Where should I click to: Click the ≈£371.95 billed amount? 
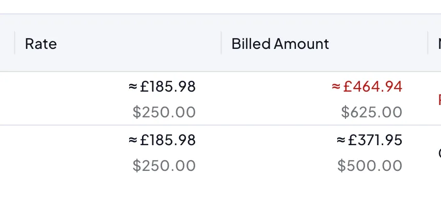(x=369, y=140)
